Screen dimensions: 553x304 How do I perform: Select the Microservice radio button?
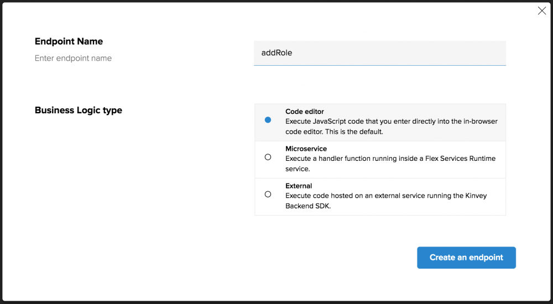coord(268,157)
